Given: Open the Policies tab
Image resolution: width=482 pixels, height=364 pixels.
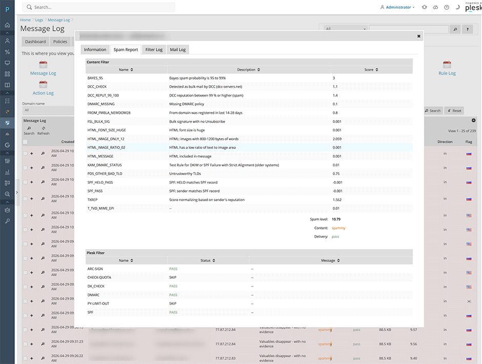Looking at the screenshot, I should 60,42.
